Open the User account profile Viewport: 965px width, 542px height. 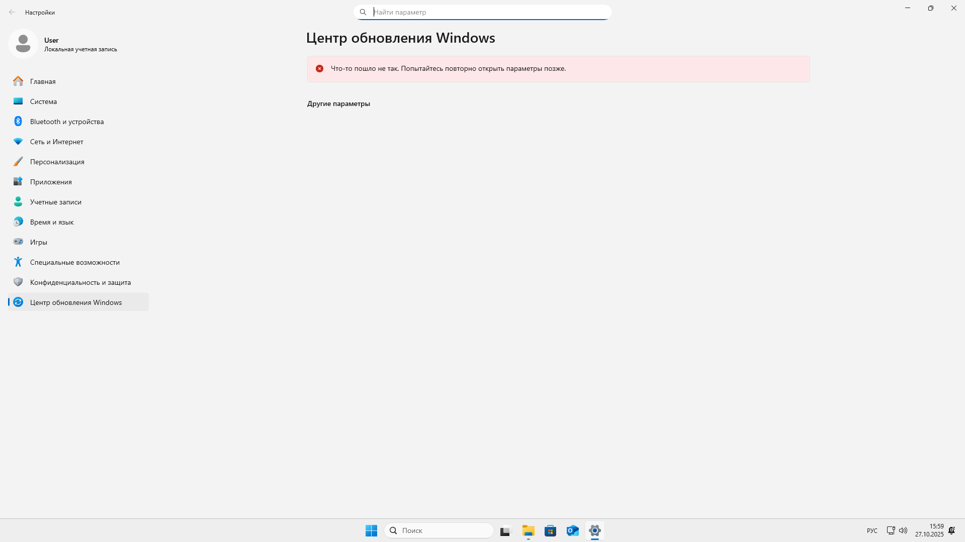(x=63, y=44)
